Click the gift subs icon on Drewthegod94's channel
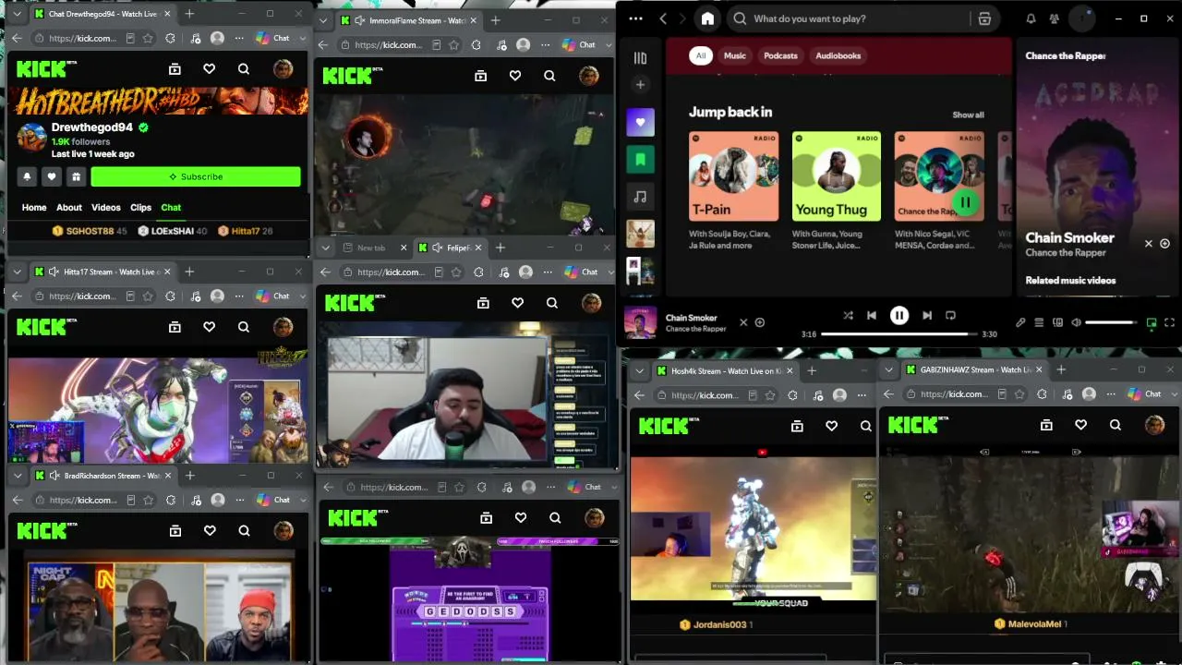Screen dimensions: 1182x665 77,176
